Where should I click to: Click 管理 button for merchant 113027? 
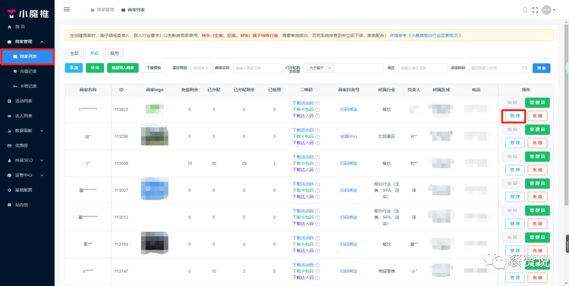(x=515, y=196)
